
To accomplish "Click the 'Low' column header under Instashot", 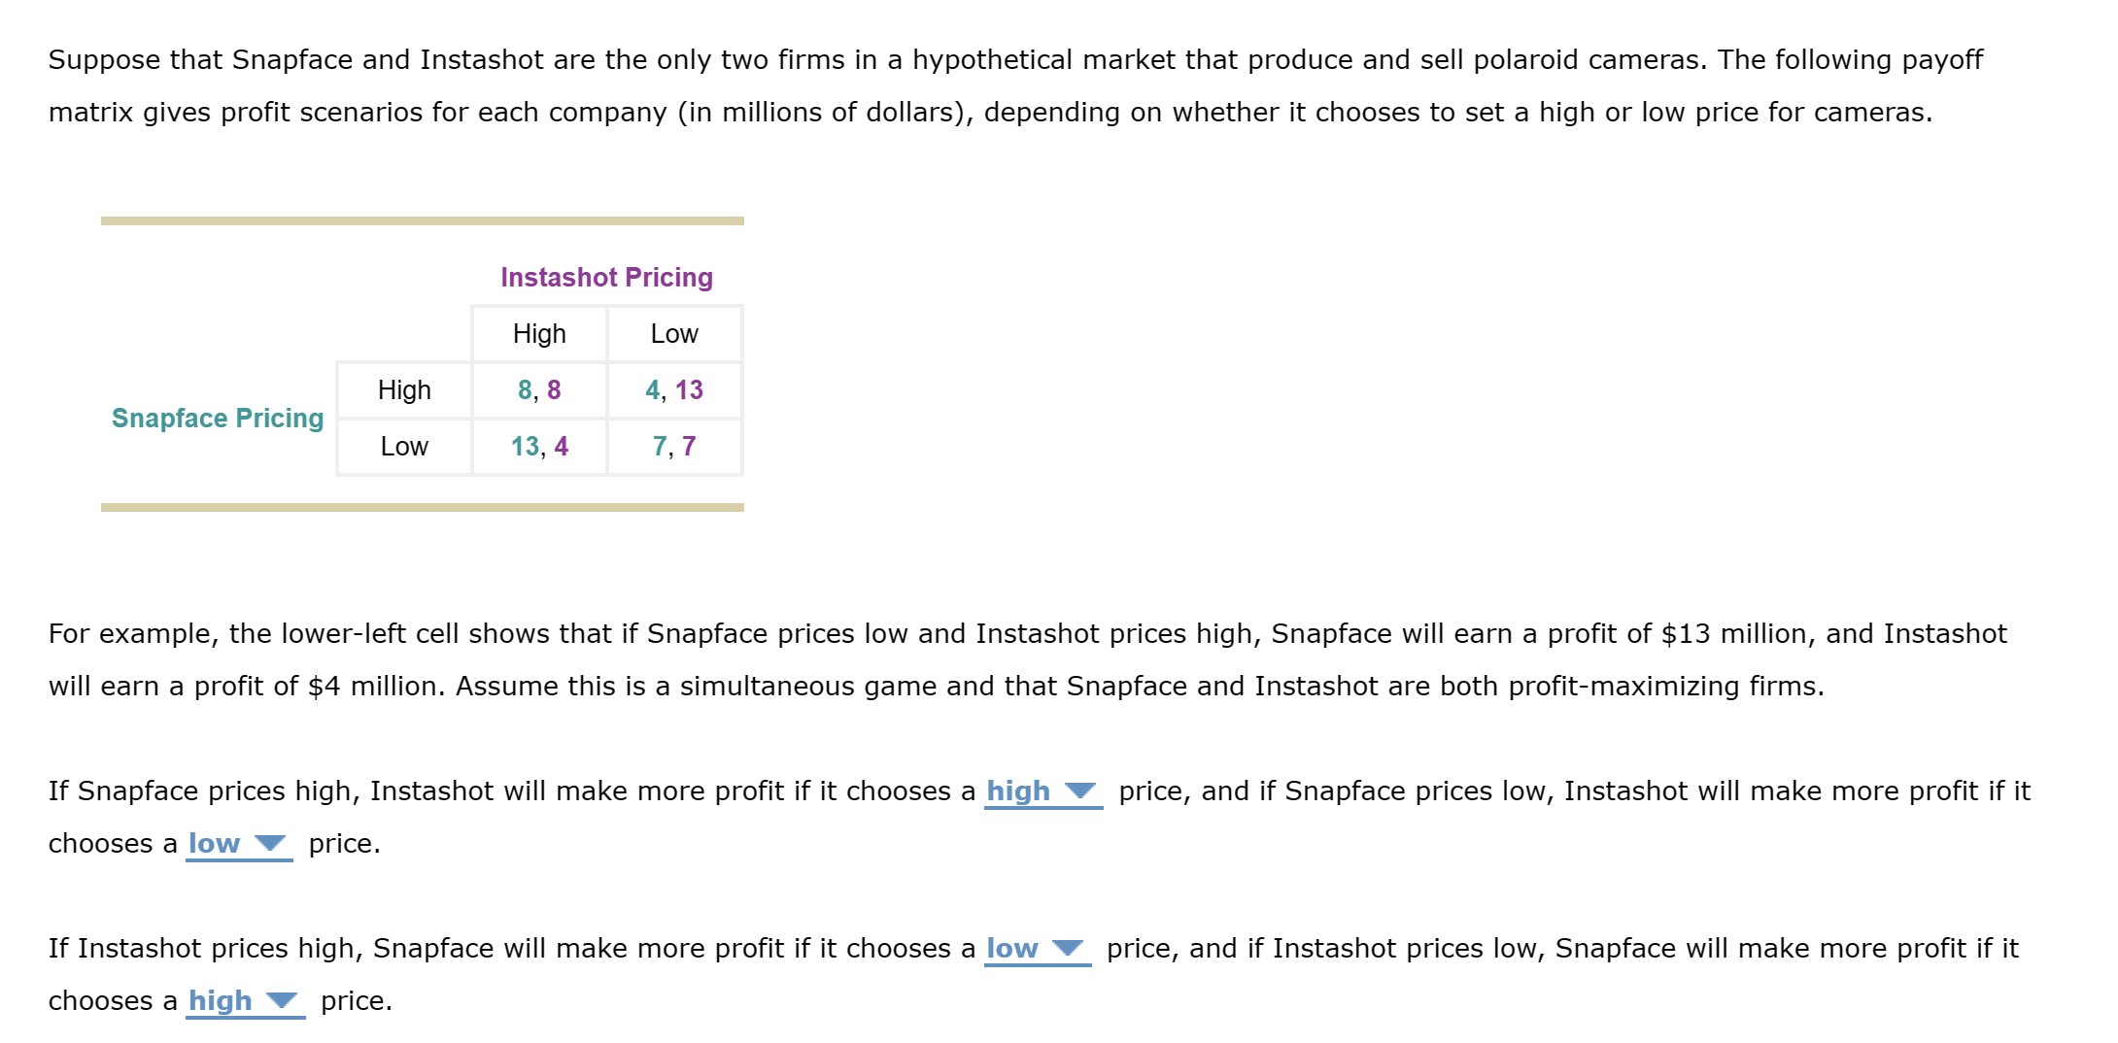I will point(675,333).
